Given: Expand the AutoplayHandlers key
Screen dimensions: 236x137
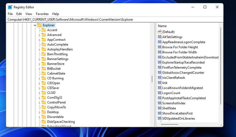Looking at the screenshot, I should 39,50.
